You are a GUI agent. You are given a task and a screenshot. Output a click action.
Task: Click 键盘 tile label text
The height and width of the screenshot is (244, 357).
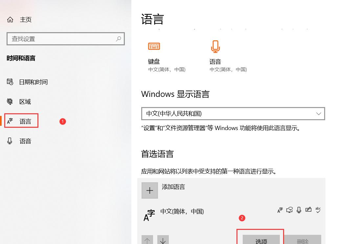click(154, 61)
